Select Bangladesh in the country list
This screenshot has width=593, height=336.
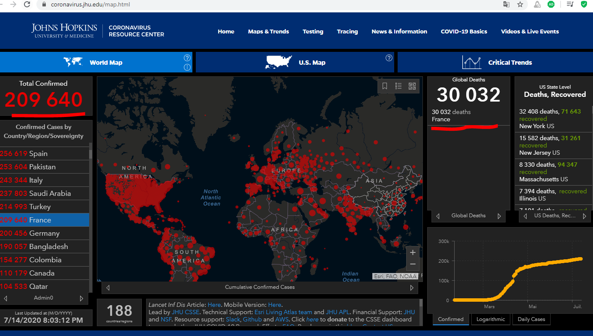45,246
